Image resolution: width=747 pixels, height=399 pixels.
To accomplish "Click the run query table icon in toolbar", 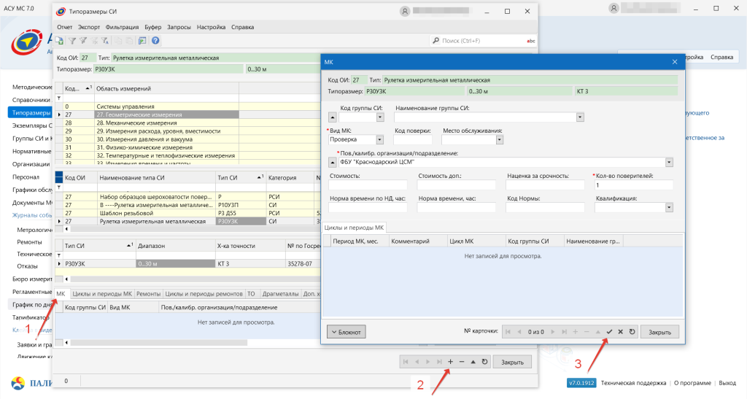I will 142,41.
